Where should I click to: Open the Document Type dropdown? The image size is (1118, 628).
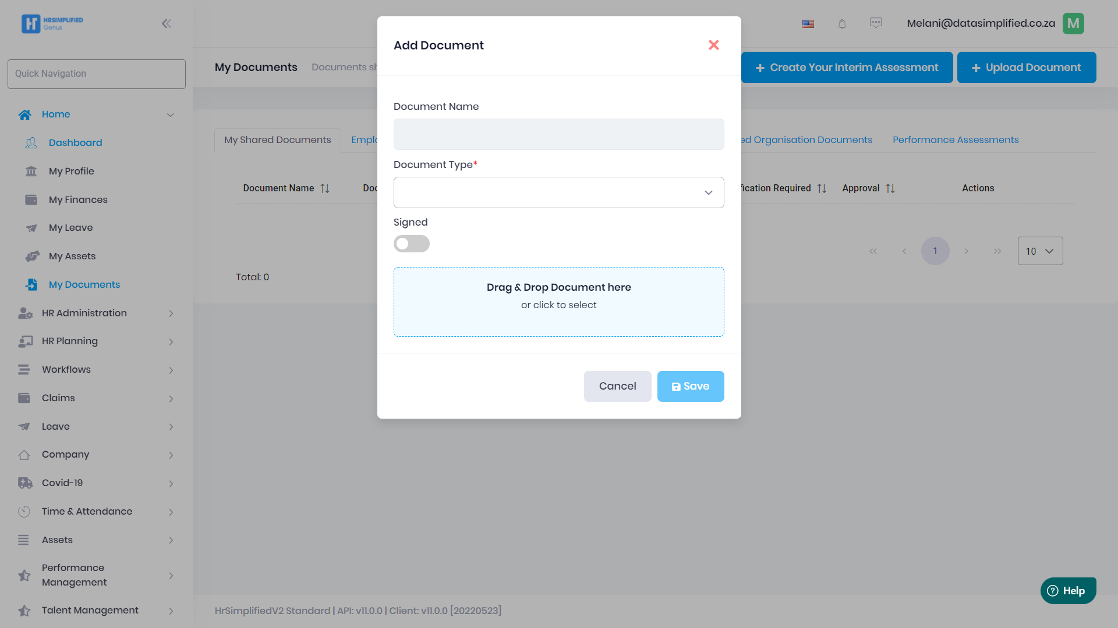558,192
